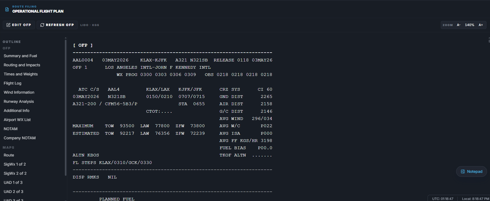Click the CTOT value line
The width and height of the screenshot is (490, 201).
[159, 111]
